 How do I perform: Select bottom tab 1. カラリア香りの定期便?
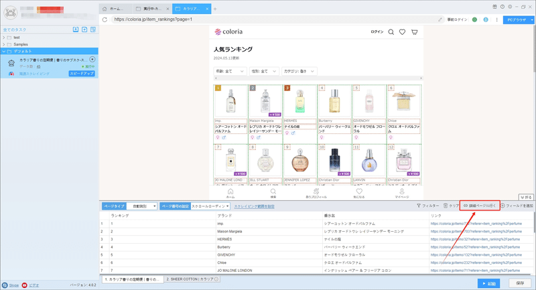(133, 279)
